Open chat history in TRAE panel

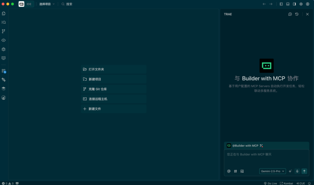point(297,14)
